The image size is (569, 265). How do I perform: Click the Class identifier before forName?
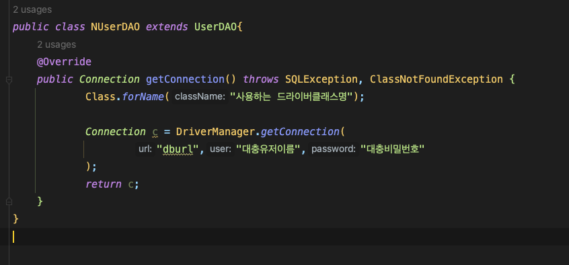[x=100, y=97]
